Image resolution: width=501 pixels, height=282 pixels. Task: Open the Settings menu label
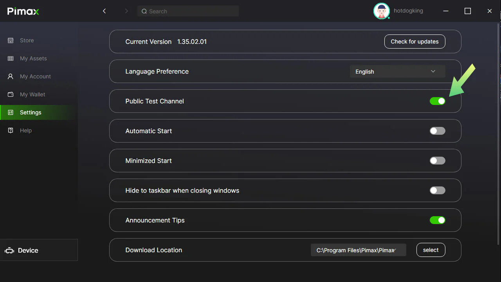[x=31, y=112]
